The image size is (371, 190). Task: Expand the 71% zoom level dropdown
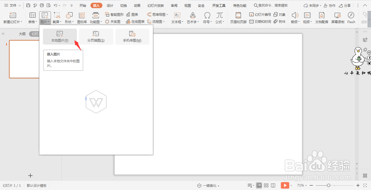click(302, 185)
